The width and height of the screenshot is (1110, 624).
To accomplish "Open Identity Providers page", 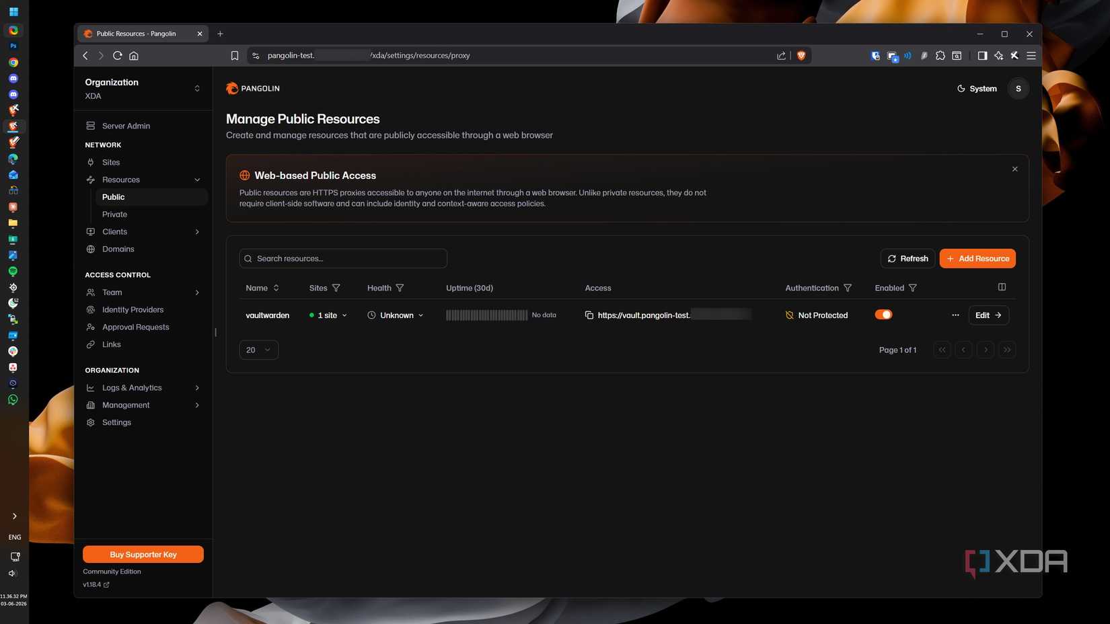I will tap(133, 310).
